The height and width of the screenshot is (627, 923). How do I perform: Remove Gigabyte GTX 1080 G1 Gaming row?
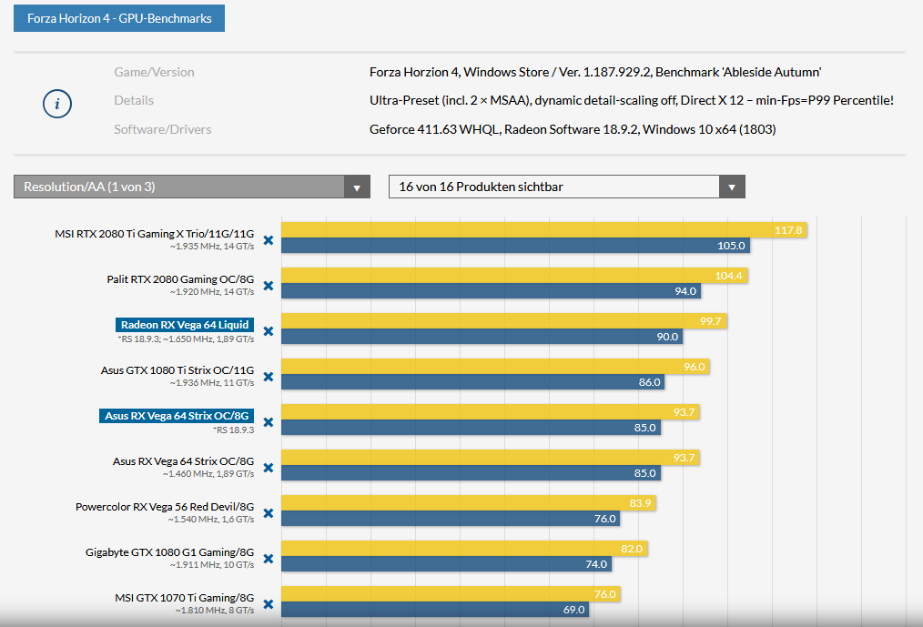point(269,559)
